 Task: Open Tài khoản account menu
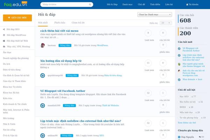192,5
